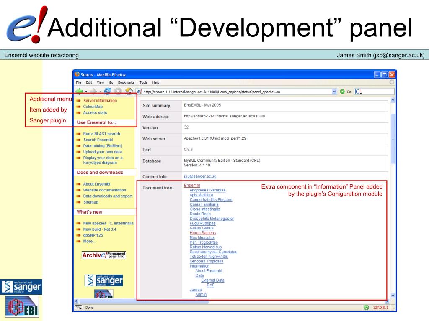Screen dimensions: 429x321
Task: Open the File menu
Action: coord(78,82)
